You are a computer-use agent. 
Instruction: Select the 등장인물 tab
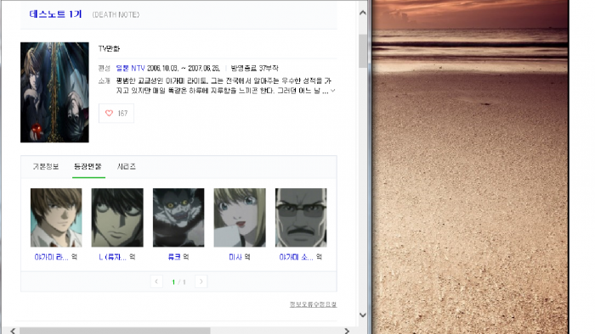point(88,166)
